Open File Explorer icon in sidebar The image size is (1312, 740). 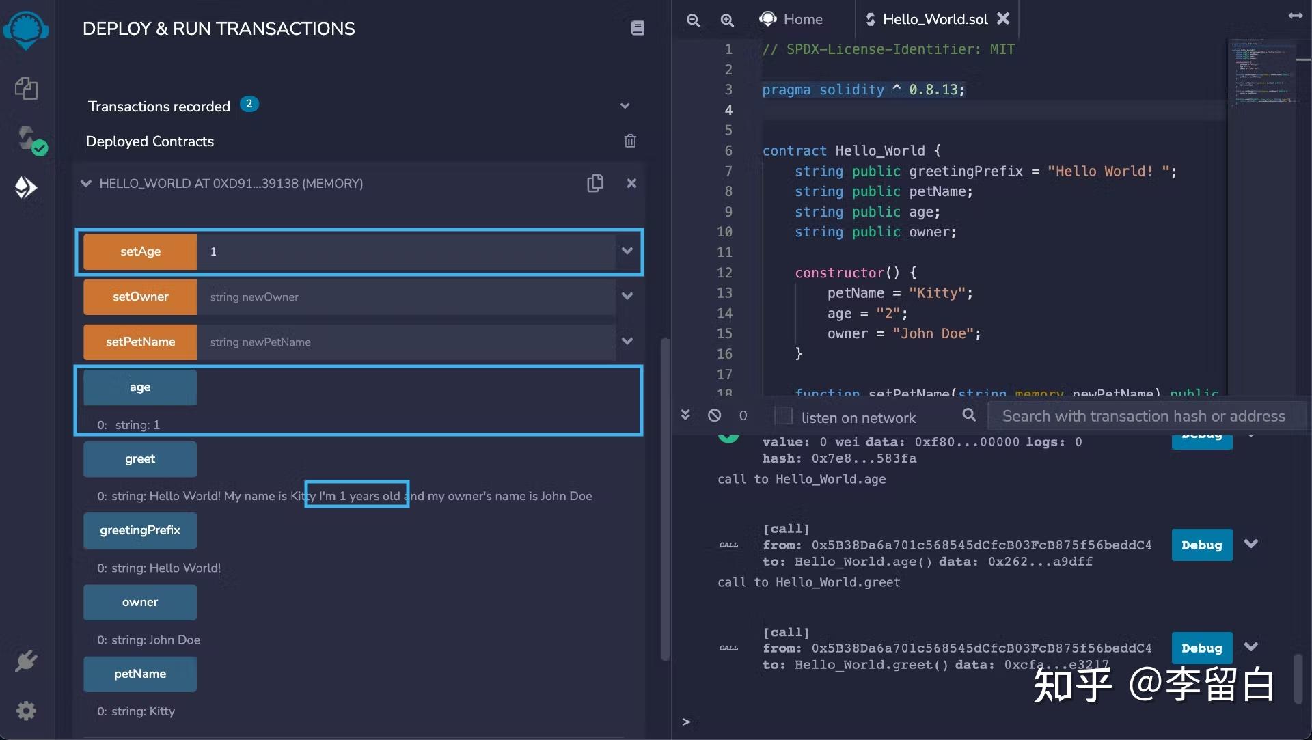[26, 88]
